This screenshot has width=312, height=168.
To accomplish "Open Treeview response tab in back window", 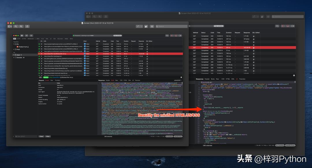I will (242, 79).
